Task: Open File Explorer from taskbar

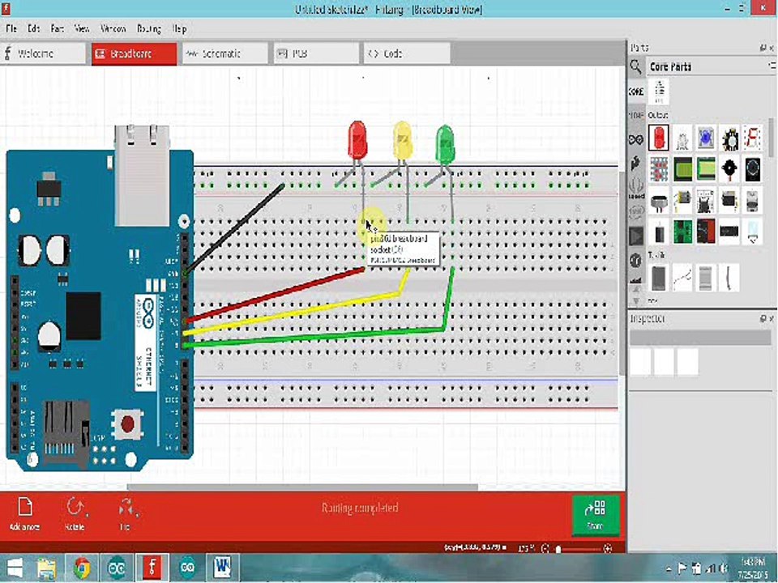Action: coord(46,568)
